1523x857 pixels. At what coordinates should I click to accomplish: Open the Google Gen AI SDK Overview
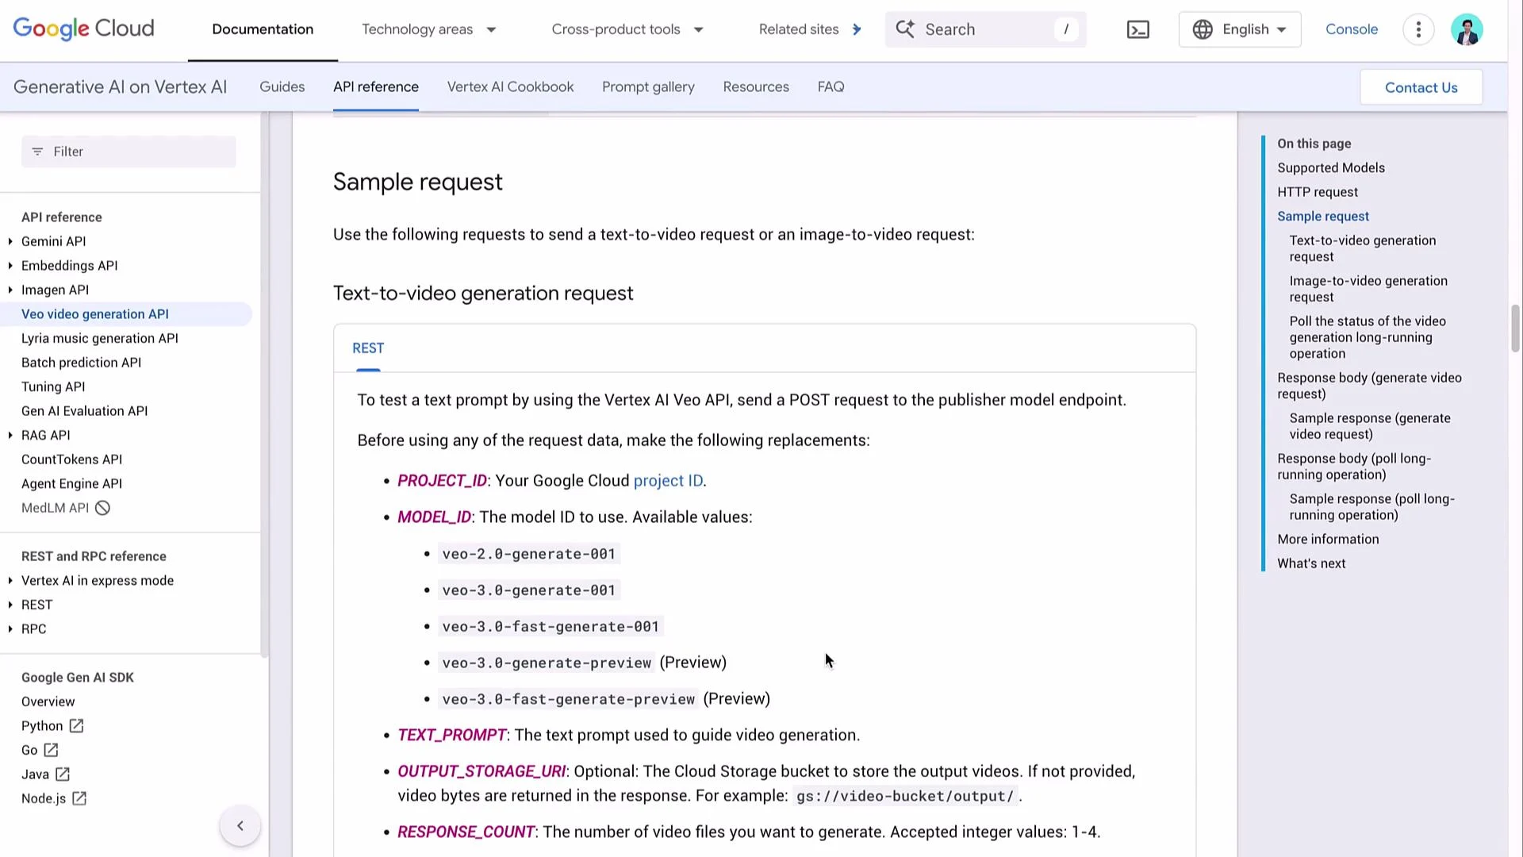(x=48, y=702)
